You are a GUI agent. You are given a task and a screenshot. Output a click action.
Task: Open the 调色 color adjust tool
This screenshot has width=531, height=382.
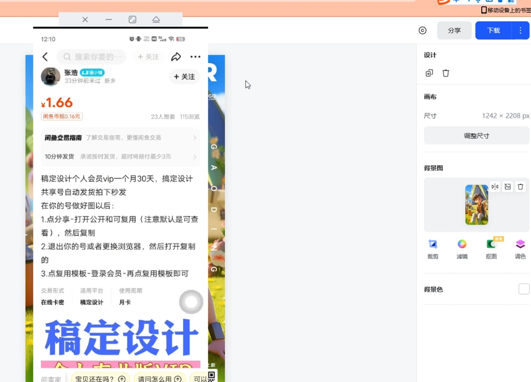[x=520, y=248]
